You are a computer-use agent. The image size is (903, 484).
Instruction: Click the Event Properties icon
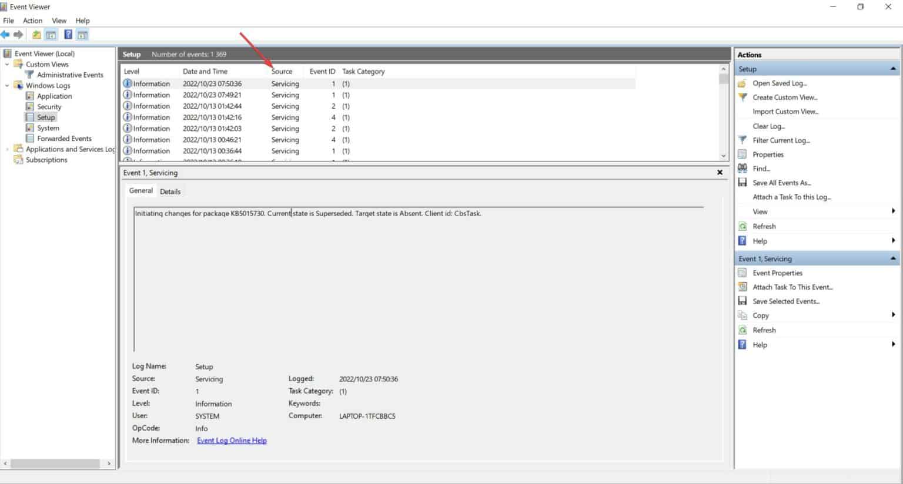coord(742,273)
